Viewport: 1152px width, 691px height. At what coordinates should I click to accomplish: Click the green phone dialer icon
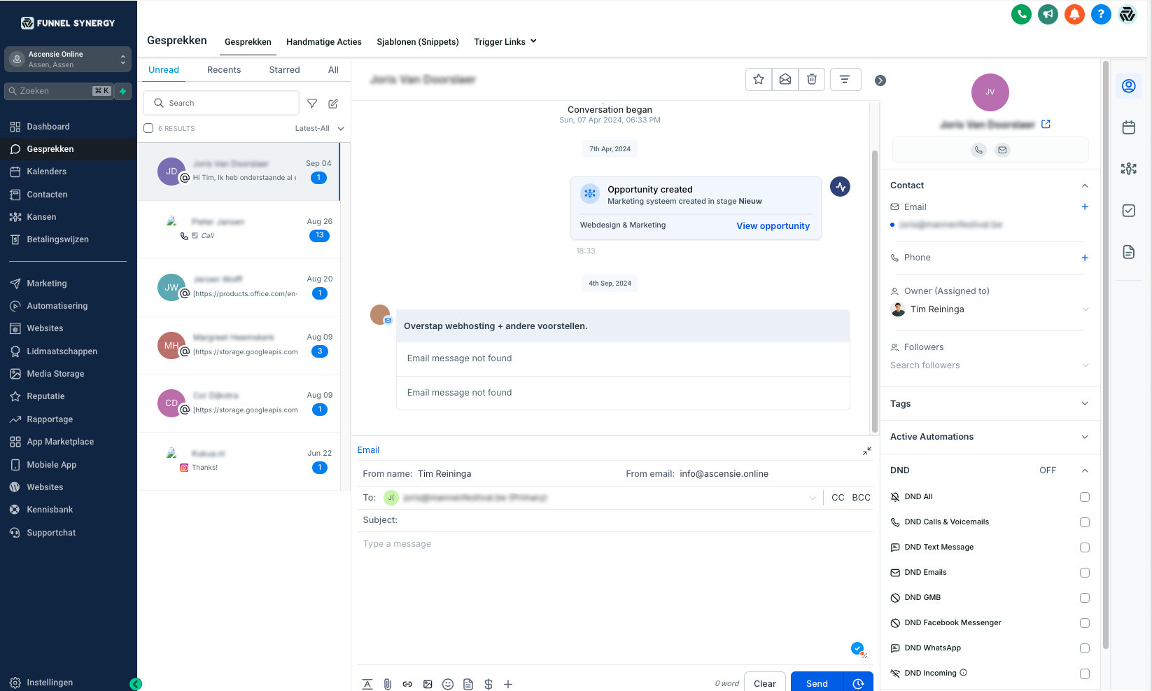1021,14
